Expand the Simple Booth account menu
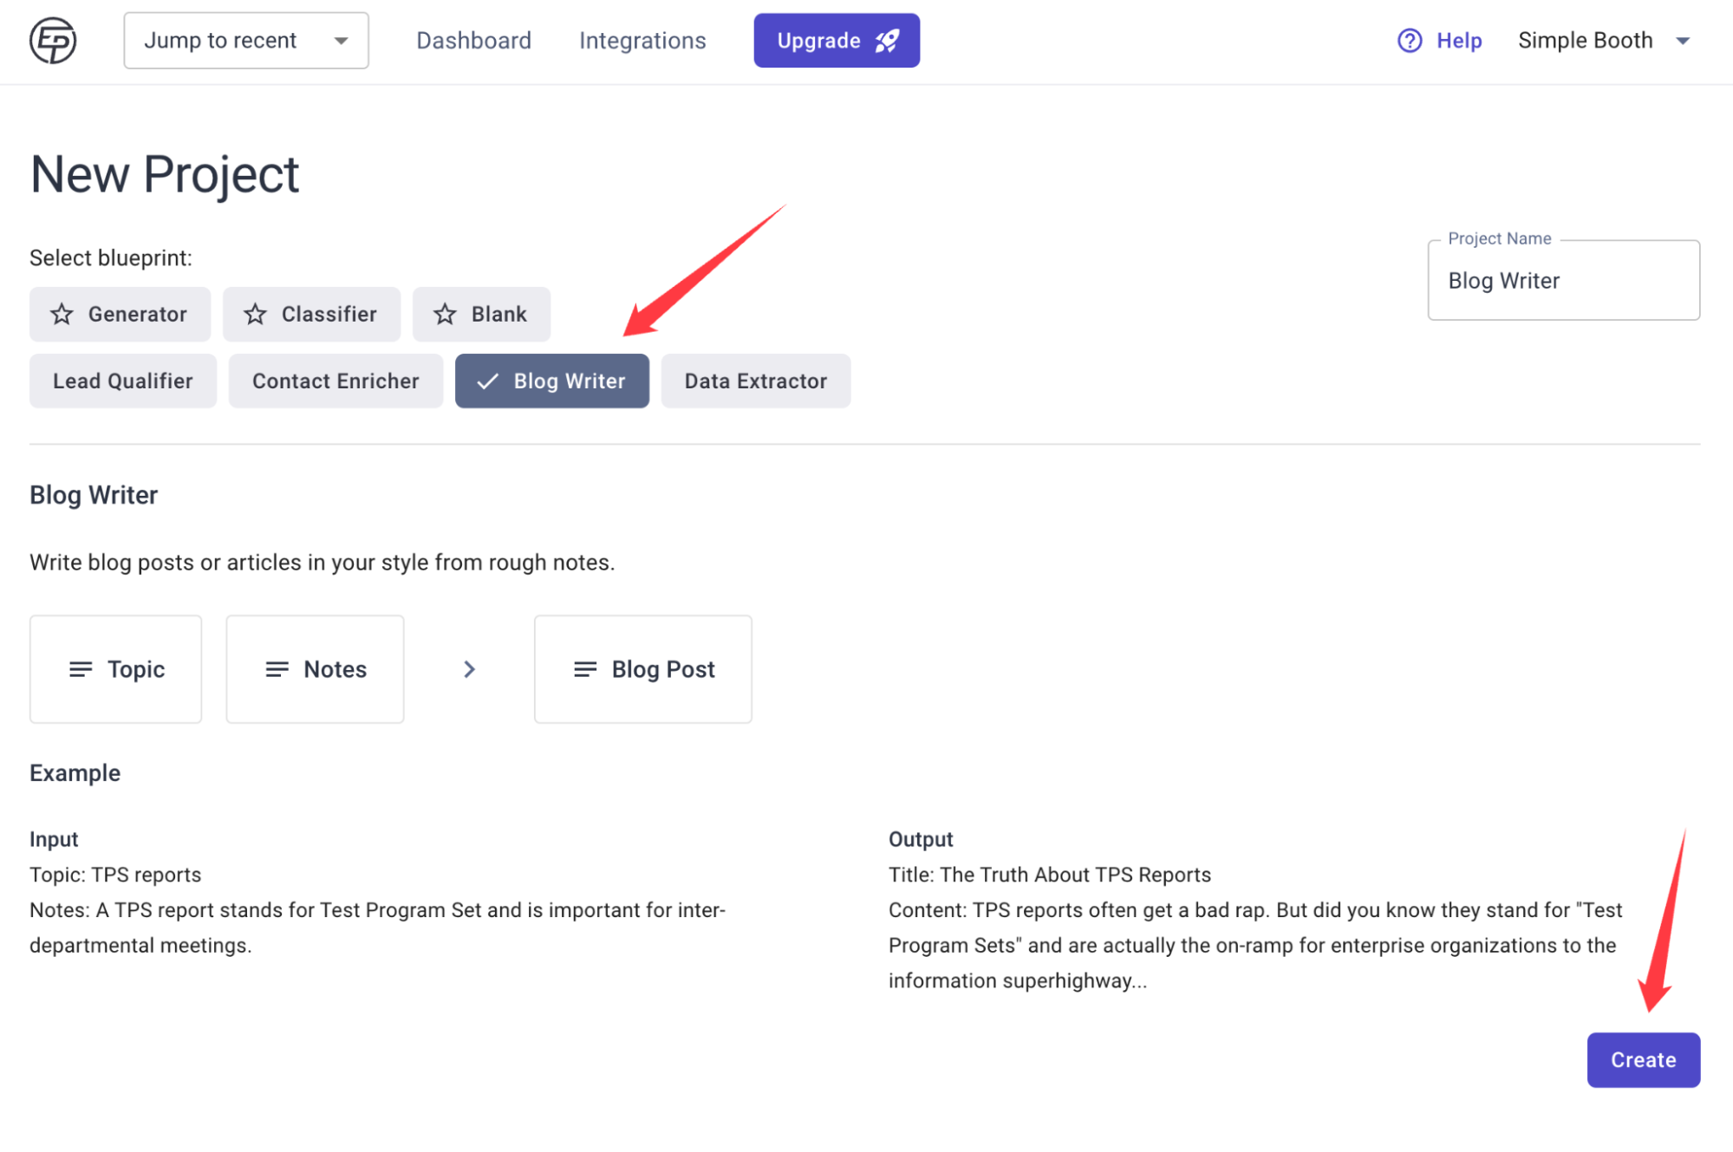 1604,41
